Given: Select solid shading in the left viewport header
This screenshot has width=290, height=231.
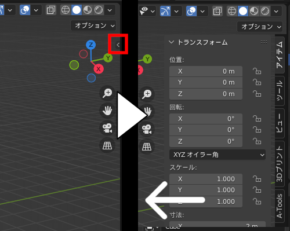Looking at the screenshot, I should coord(77,10).
